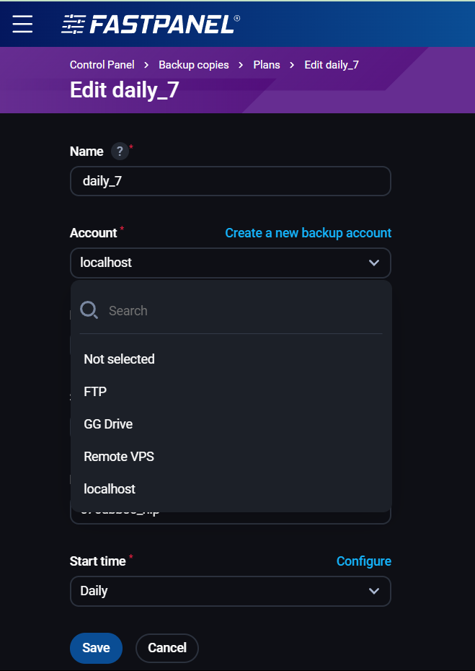Click the FASTPANEL logo
The width and height of the screenshot is (475, 671).
pyautogui.click(x=150, y=25)
